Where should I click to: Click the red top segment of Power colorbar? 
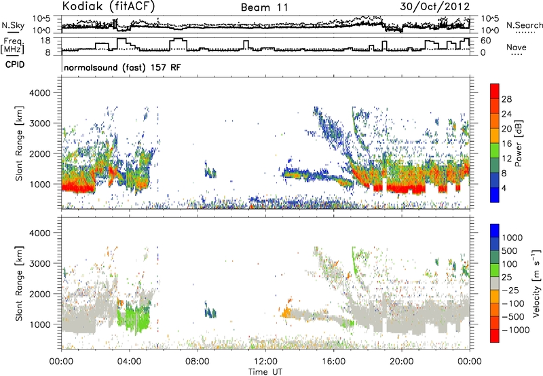[x=495, y=92]
